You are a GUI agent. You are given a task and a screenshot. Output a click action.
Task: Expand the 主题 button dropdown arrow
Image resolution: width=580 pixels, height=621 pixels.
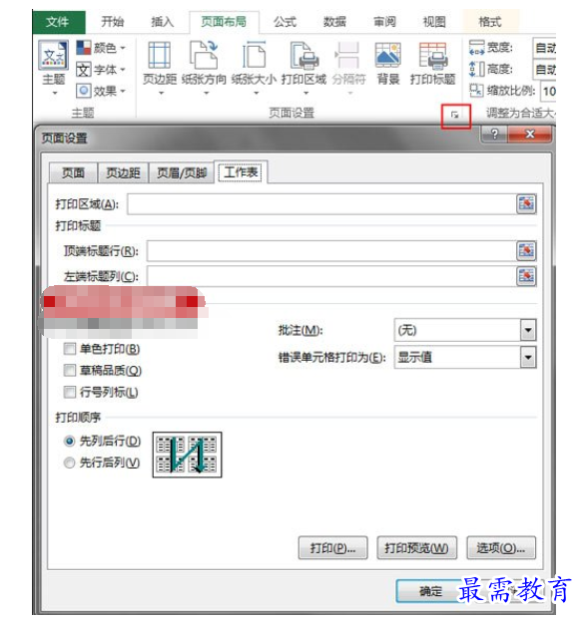coord(55,94)
